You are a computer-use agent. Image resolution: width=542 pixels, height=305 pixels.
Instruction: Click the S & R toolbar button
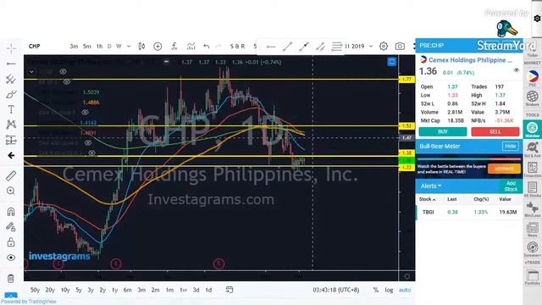click(x=237, y=46)
